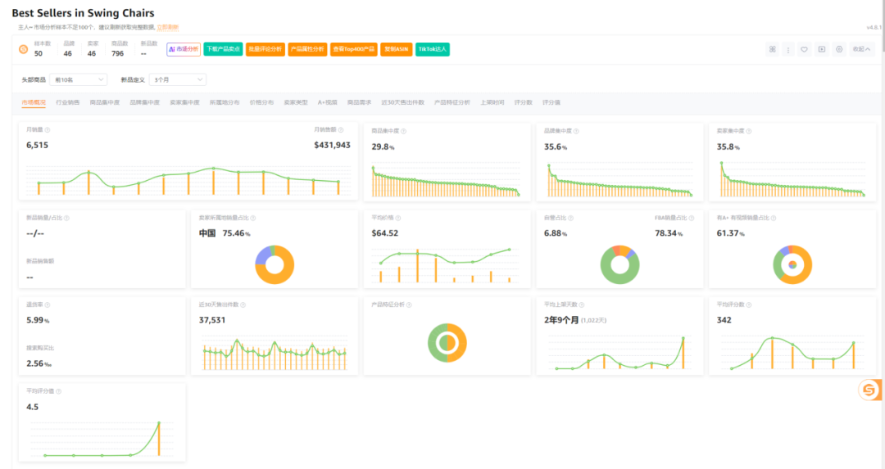Switch to the 卖家集中度 tab

[x=184, y=102]
